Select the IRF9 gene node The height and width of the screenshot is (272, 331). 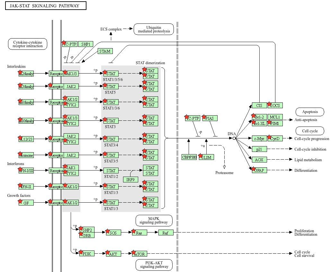(130, 180)
